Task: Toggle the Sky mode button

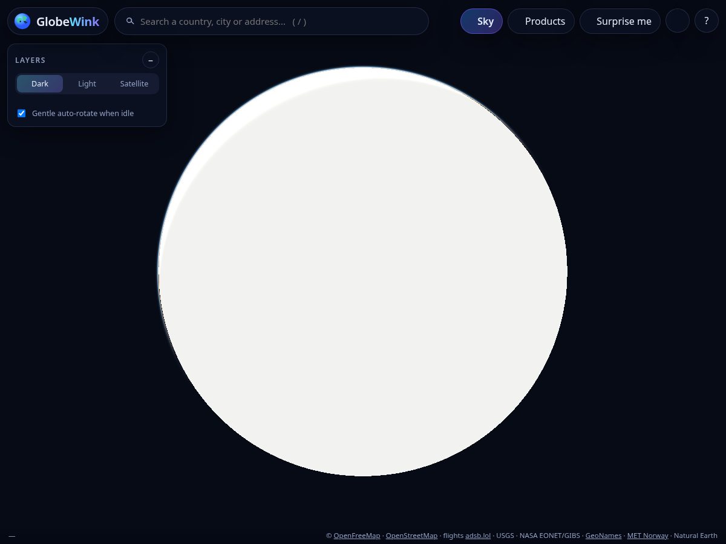Action: tap(482, 21)
